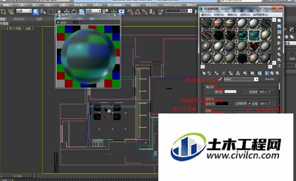Click the 0 / 100 time slider
Image resolution: width=296 pixels, height=181 pixels.
[x=17, y=176]
